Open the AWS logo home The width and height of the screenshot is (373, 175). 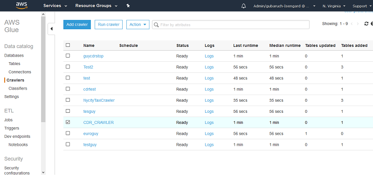click(x=21, y=6)
